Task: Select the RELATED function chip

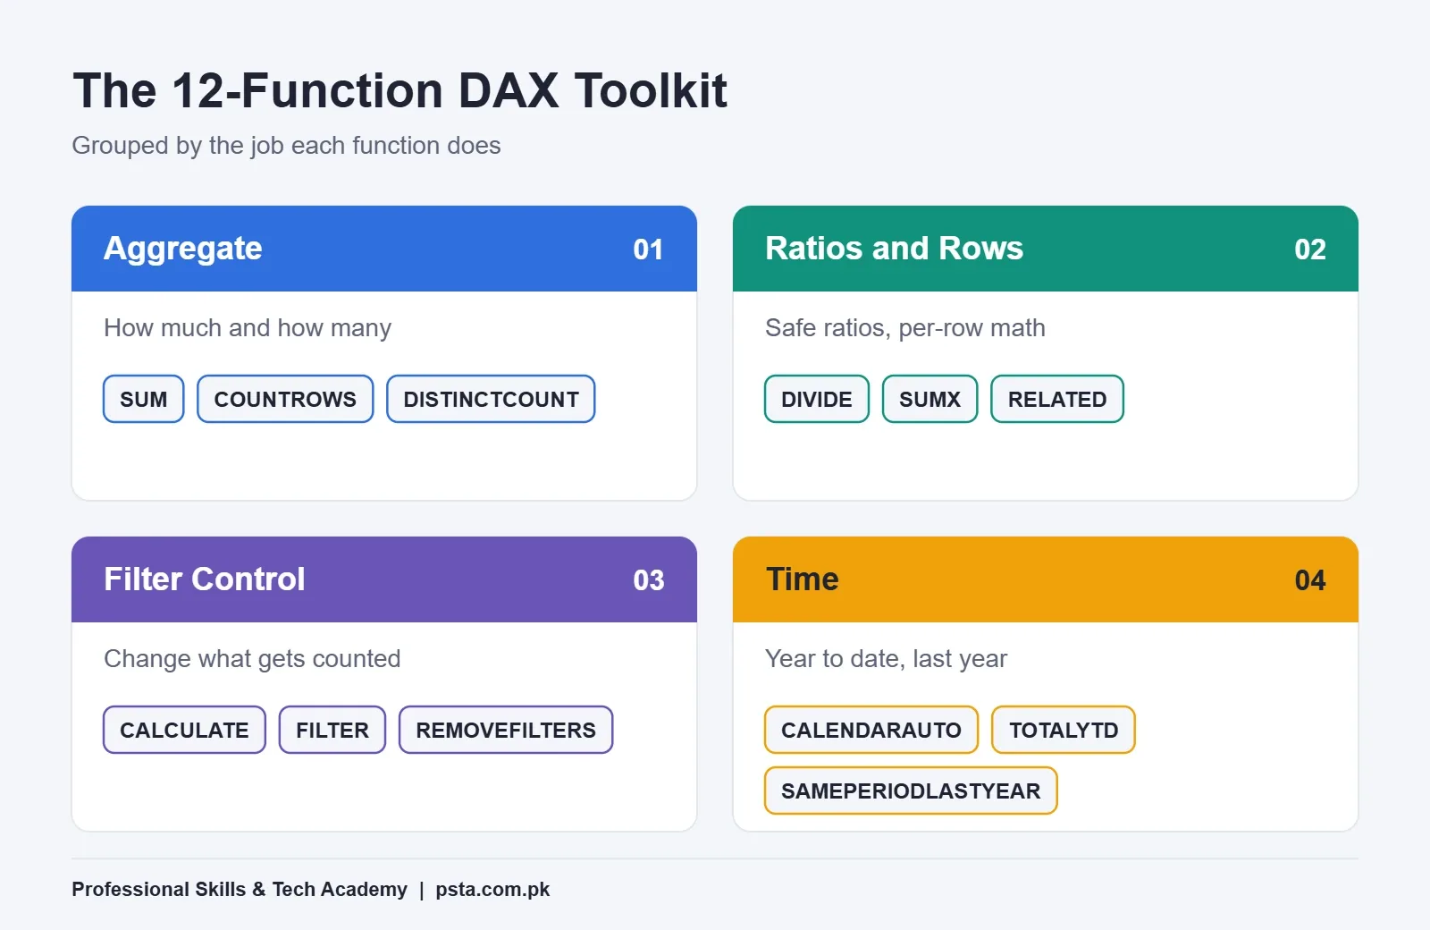Action: 1057,399
